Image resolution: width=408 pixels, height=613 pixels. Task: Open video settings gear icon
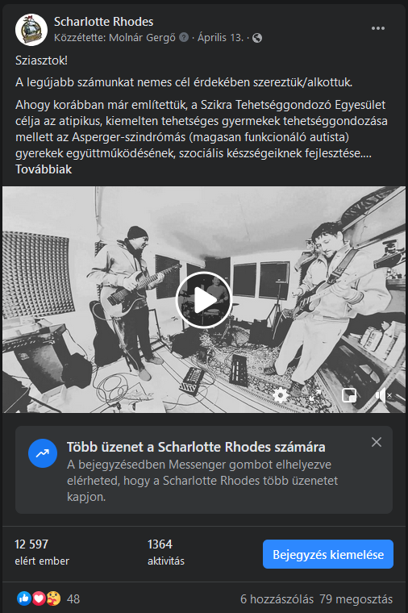[x=280, y=396]
